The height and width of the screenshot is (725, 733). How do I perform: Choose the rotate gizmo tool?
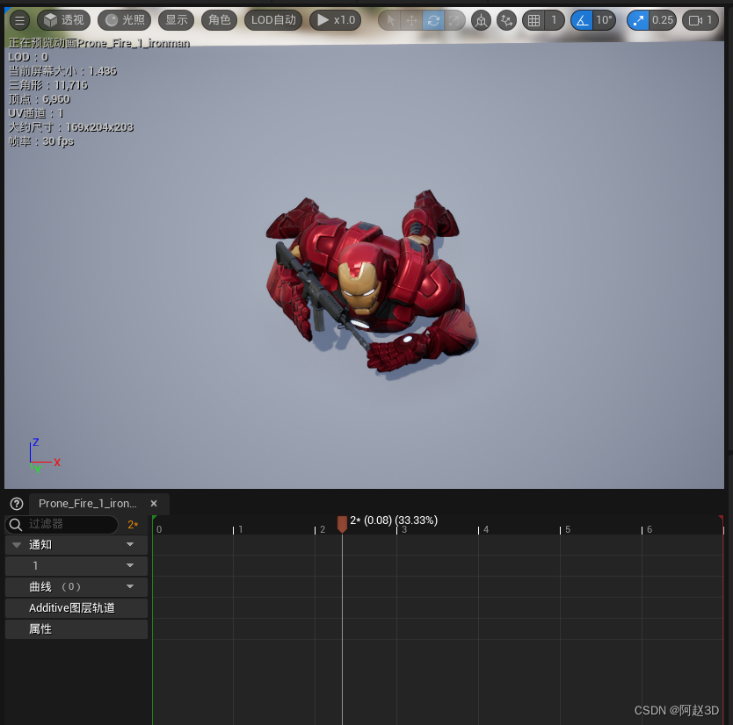tap(433, 20)
